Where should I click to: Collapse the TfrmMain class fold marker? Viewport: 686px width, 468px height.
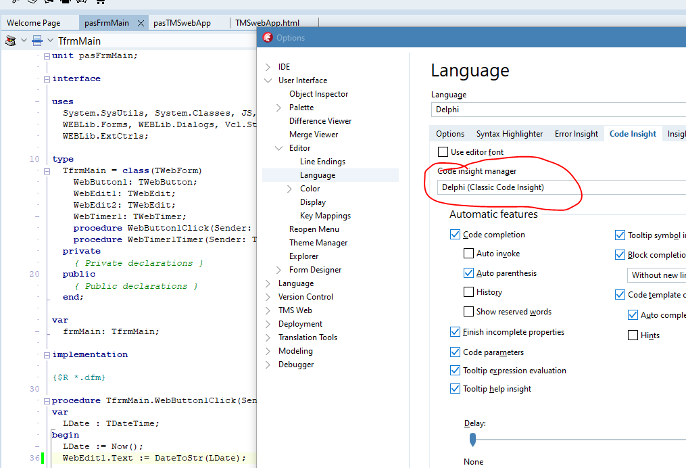(47, 171)
